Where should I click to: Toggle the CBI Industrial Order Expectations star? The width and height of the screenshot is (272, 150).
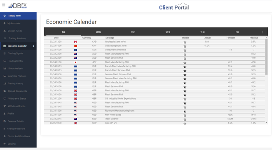185,99
